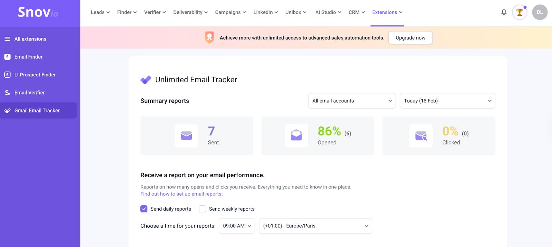Open the Today (18 Feb) date dropdown
552x247 pixels.
[x=447, y=101]
